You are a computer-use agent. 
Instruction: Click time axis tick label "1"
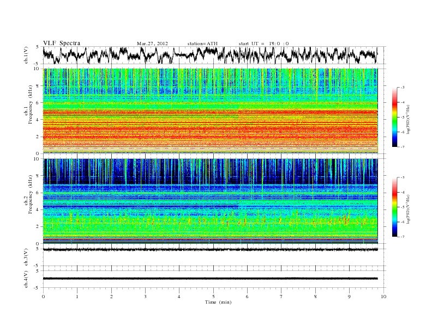coord(77,297)
